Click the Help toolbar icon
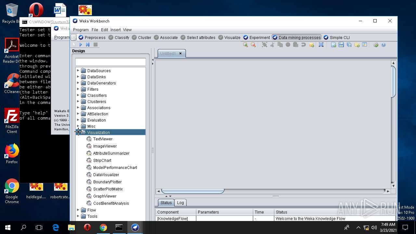Image resolution: width=416 pixels, height=234 pixels. [x=383, y=45]
